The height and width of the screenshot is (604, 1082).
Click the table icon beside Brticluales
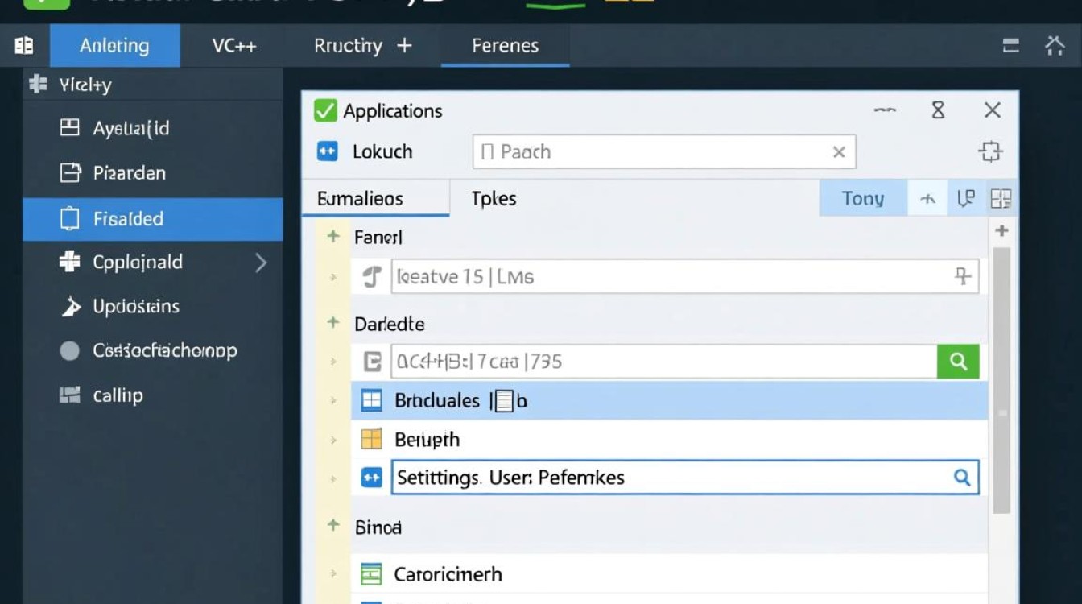(371, 400)
